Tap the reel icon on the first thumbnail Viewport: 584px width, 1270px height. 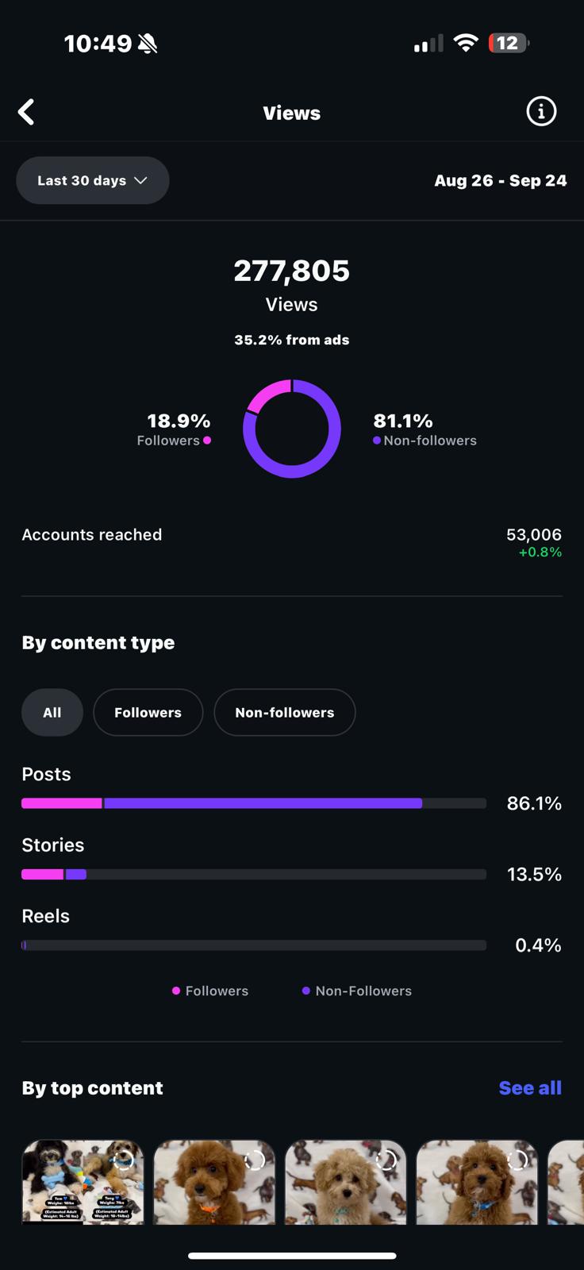click(123, 1160)
